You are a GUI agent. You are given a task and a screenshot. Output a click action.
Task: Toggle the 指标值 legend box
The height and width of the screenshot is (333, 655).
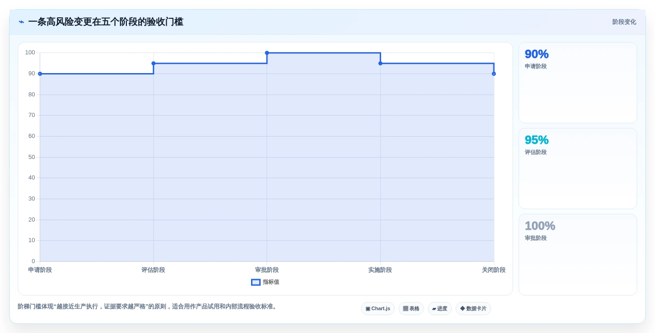coord(256,282)
